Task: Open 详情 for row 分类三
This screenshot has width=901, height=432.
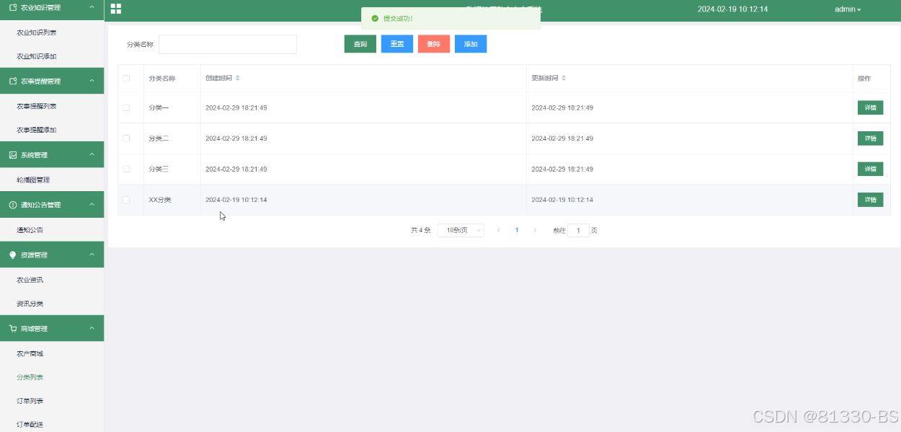Action: [x=870, y=169]
